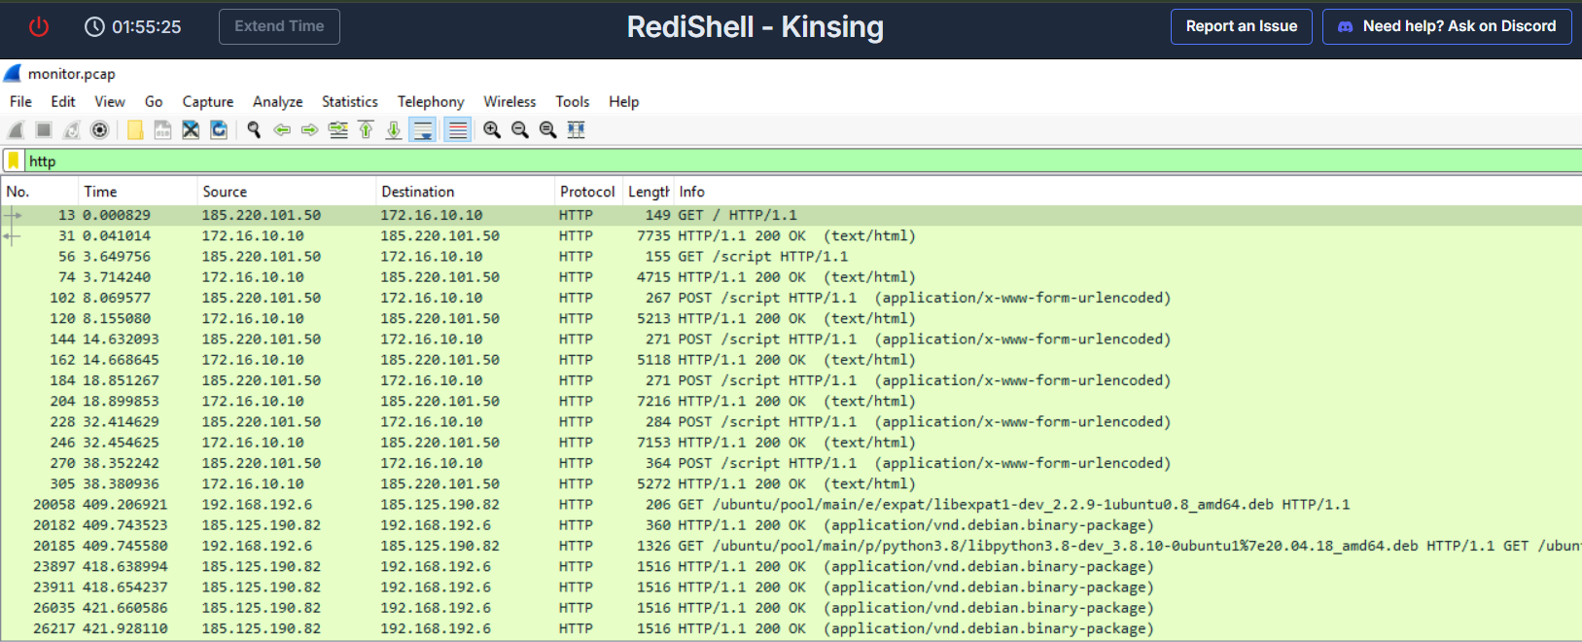This screenshot has width=1582, height=642.
Task: Click the Resize columns to fit icon
Action: (x=576, y=129)
